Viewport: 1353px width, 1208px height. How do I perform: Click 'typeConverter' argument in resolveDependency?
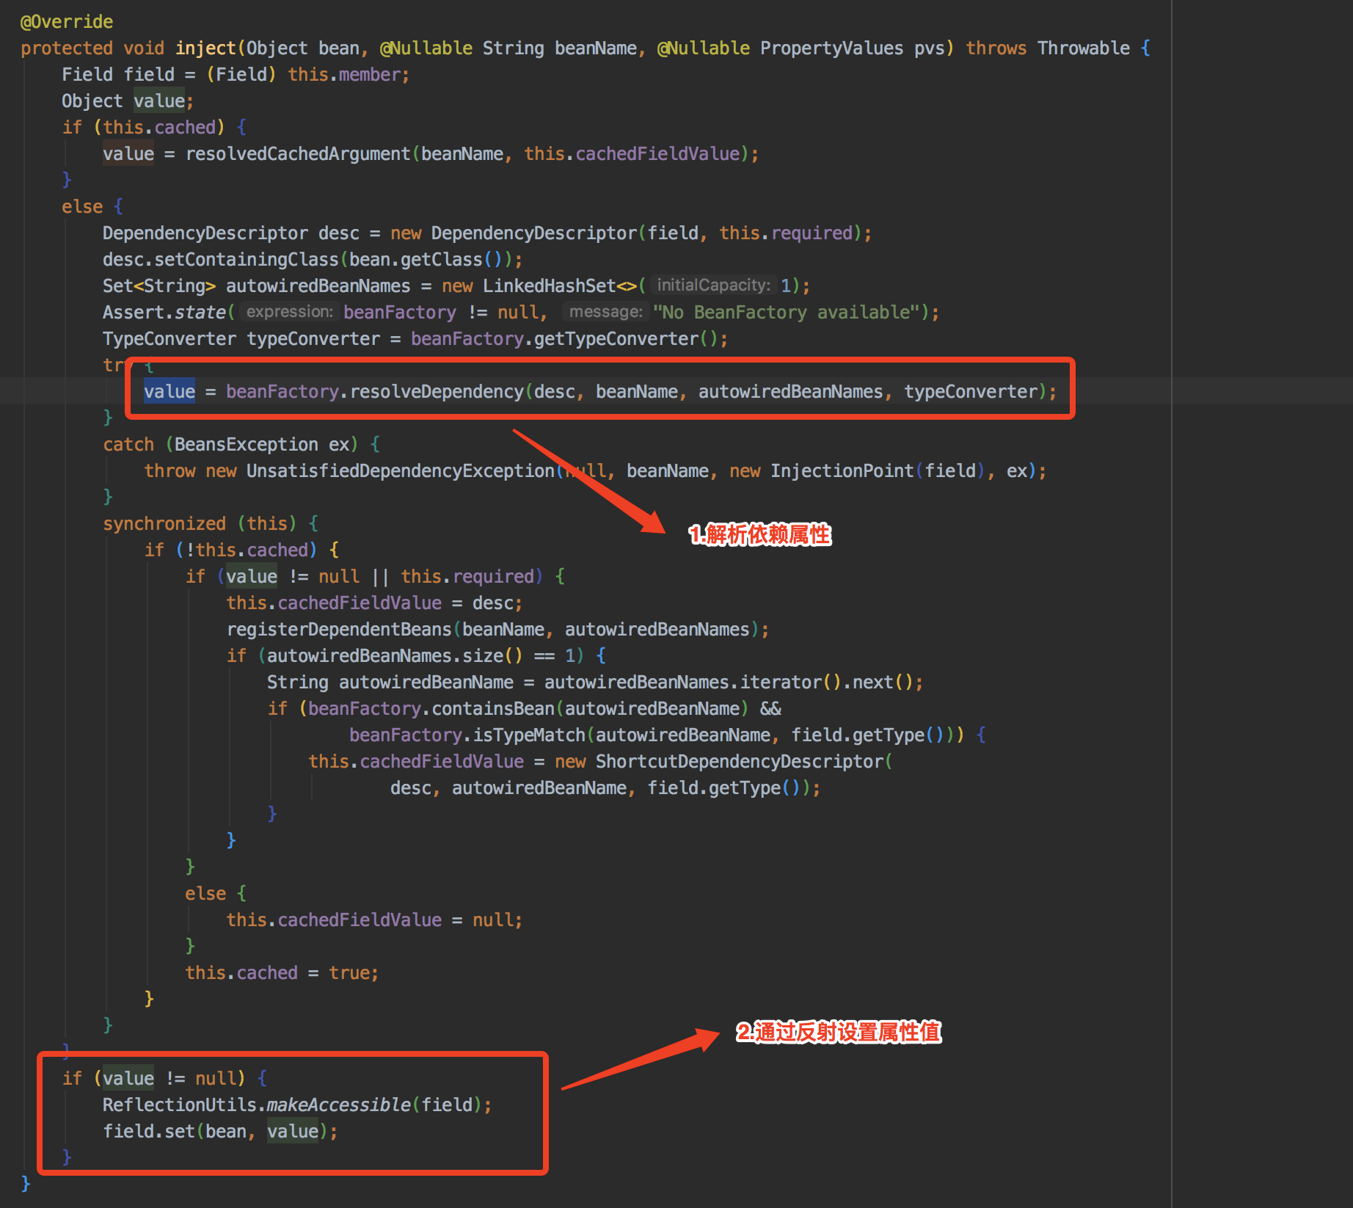pyautogui.click(x=970, y=392)
